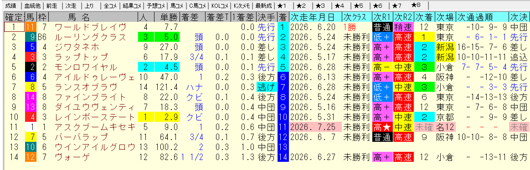The image size is (530, 170).
Task: Select horse name アイルドゥレーヴェ
Action: tap(95, 77)
